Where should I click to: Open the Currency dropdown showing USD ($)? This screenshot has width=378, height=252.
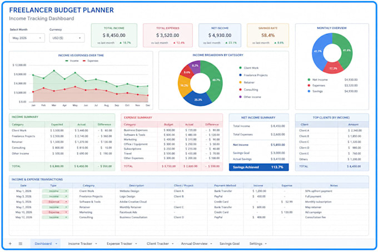pos(67,38)
